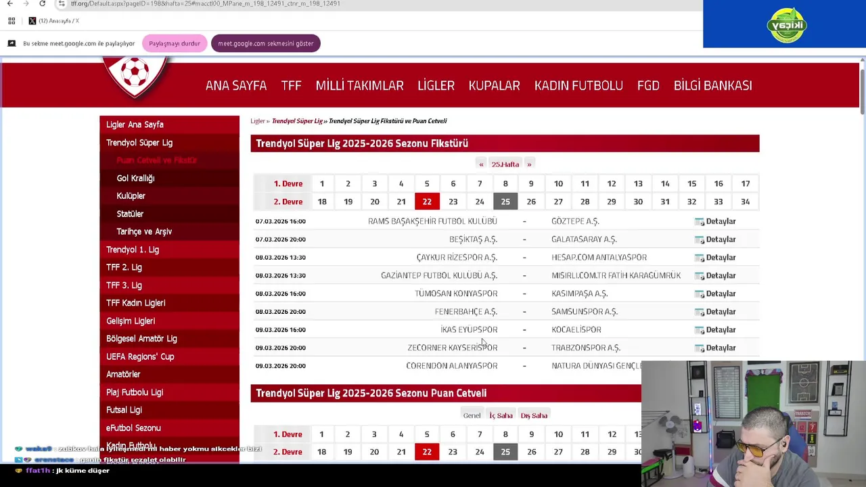Viewport: 866px width, 487px height.
Task: Select week 25 in fixture grid
Action: point(505,202)
